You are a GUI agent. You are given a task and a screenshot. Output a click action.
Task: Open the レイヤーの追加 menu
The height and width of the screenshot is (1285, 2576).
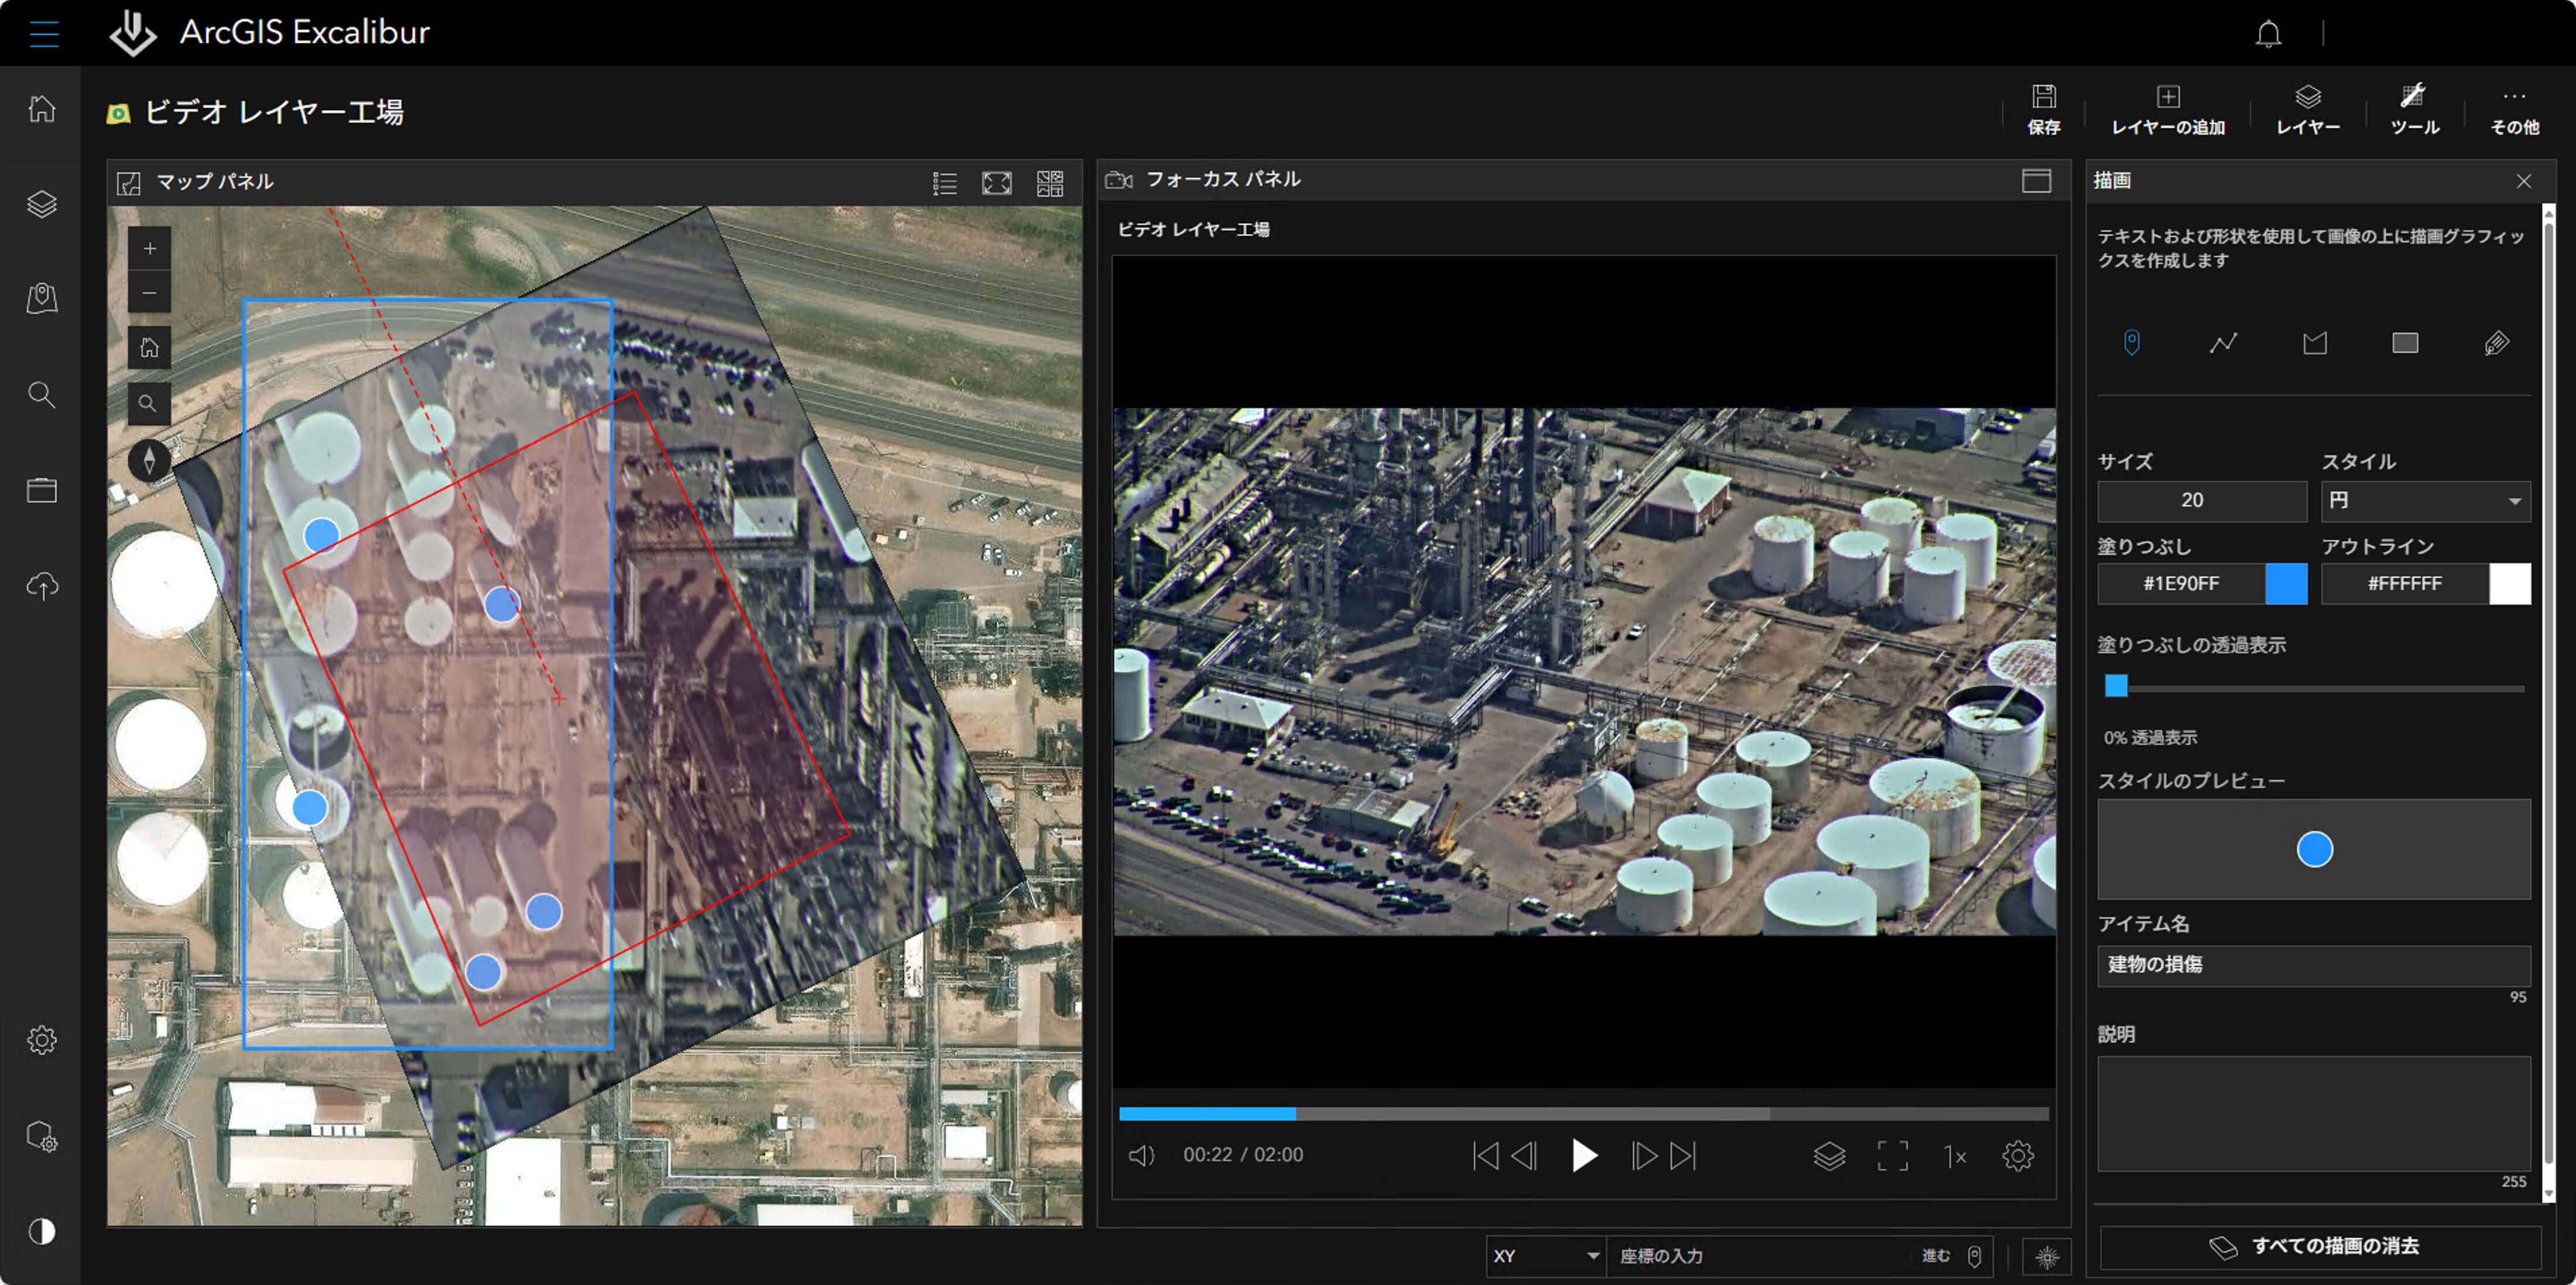point(2167,109)
